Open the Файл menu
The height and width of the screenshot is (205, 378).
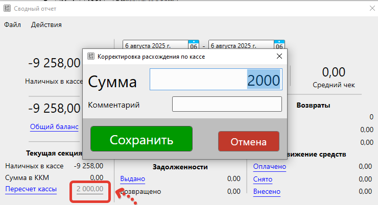click(13, 24)
